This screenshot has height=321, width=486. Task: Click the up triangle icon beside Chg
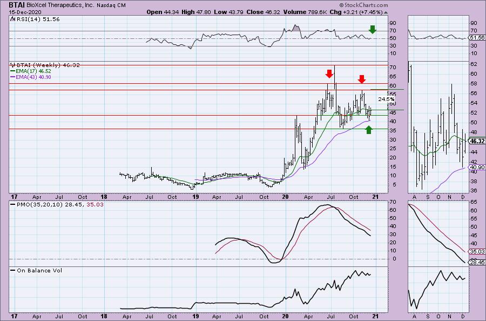(x=386, y=12)
